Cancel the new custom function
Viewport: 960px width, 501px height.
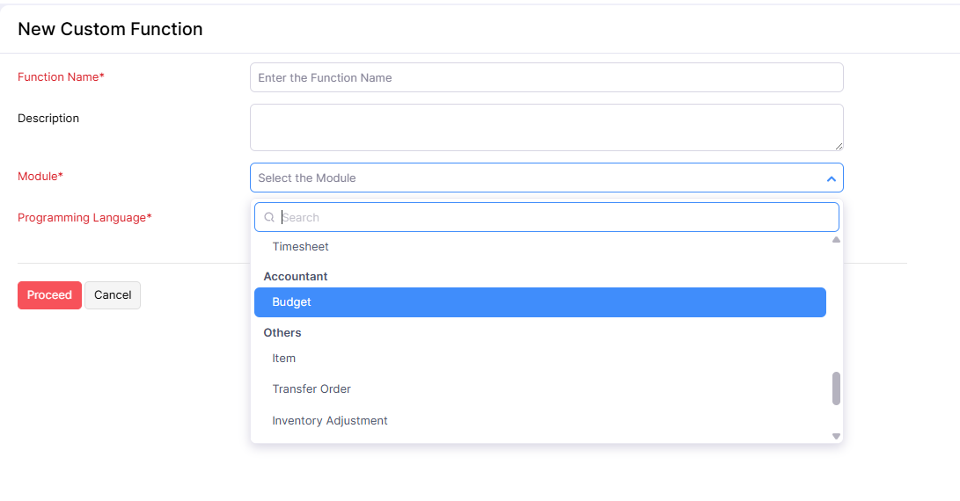(113, 295)
